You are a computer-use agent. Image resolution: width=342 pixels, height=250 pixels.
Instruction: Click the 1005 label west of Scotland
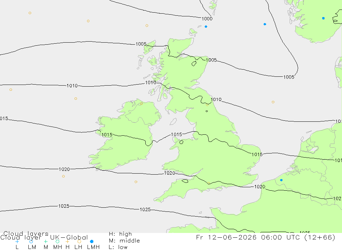pos(141,44)
